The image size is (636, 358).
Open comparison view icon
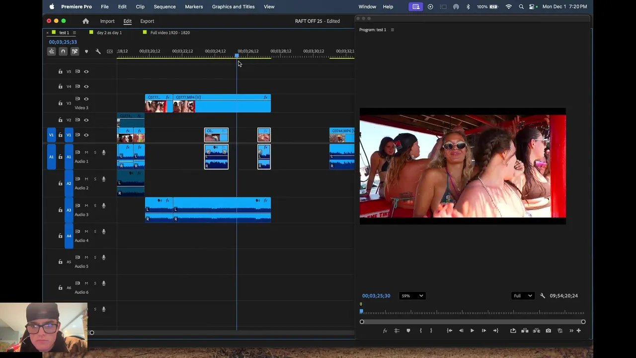(x=560, y=331)
